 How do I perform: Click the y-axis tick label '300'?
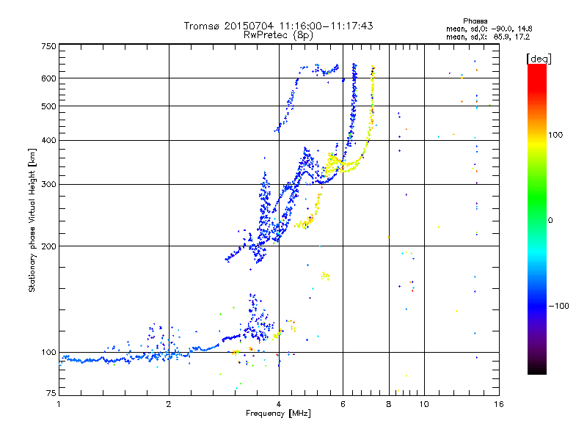point(48,185)
